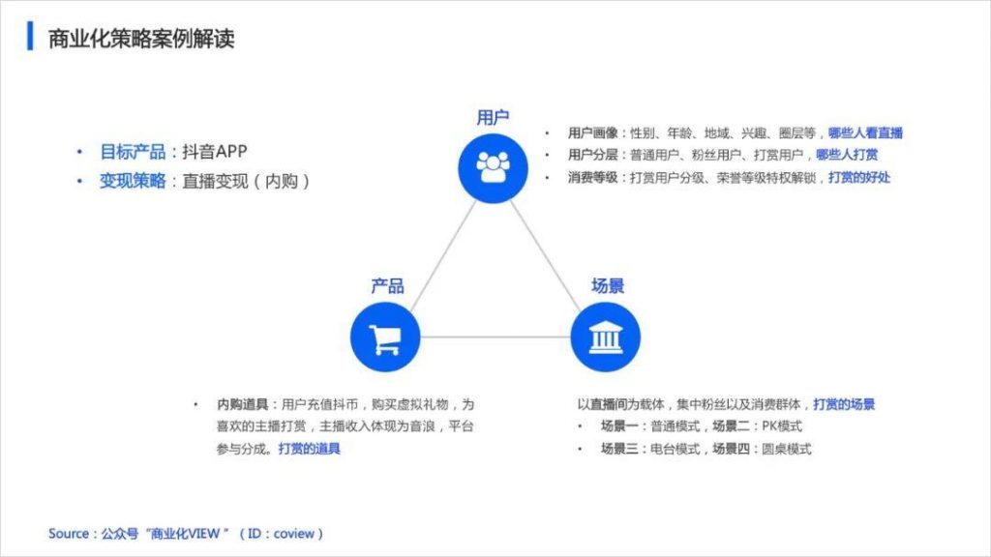The image size is (991, 557).
Task: Click the 直播变现（内购）text
Action: (x=246, y=181)
